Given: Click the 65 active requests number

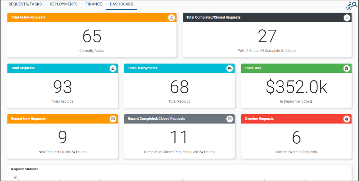Looking at the screenshot, I should (x=92, y=36).
